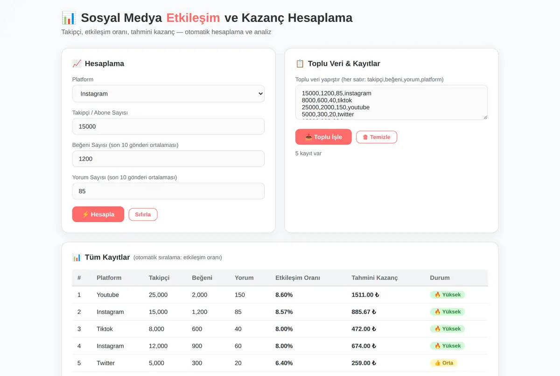This screenshot has height=376, width=560.
Task: Click the 5 kayıt var status text
Action: point(308,153)
